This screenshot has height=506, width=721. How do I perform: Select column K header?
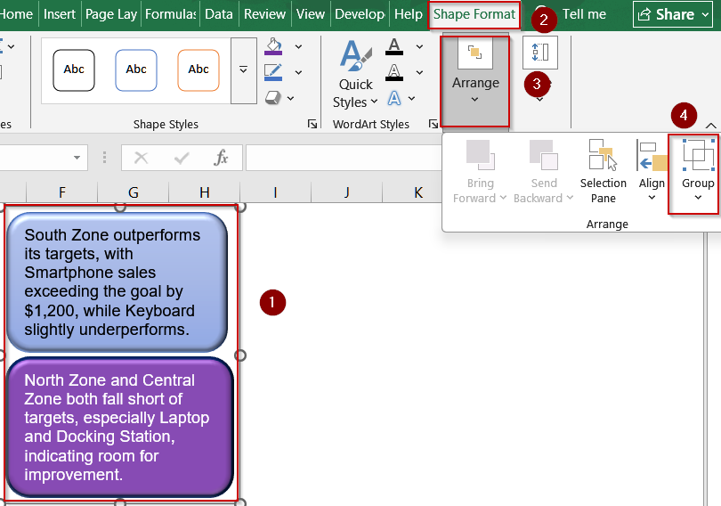(418, 192)
